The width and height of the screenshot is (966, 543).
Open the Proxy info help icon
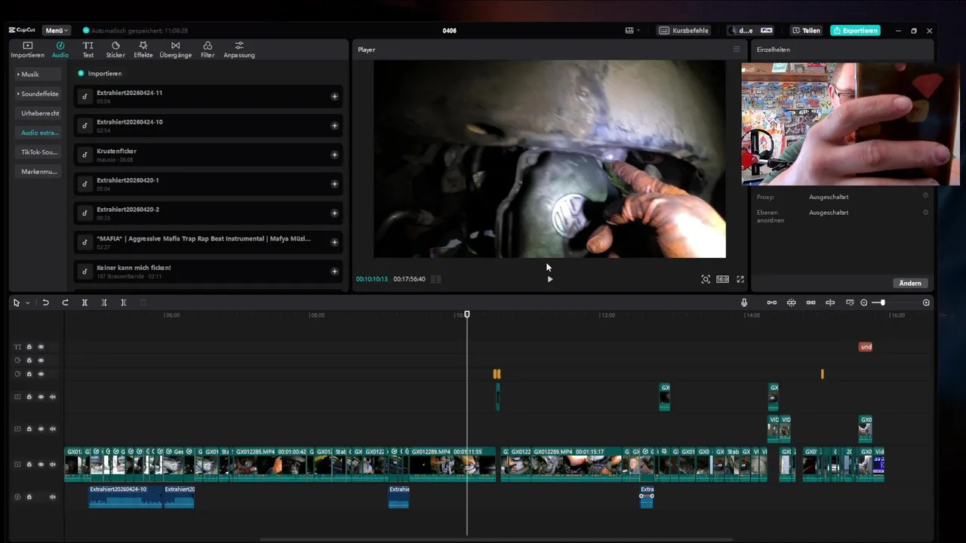(x=925, y=196)
